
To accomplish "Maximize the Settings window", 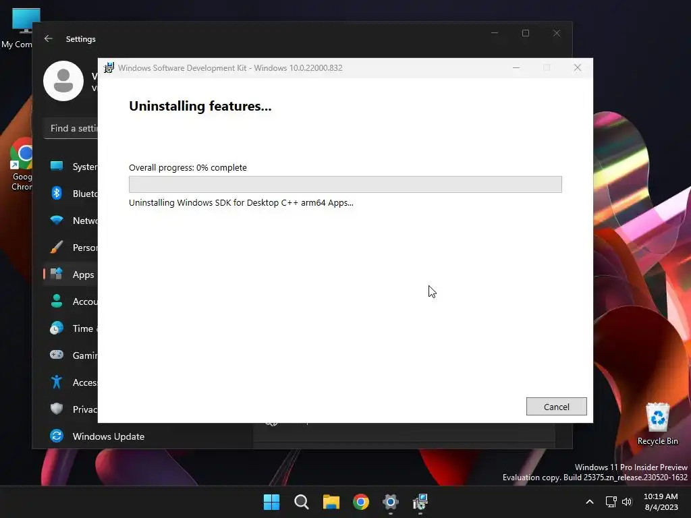I will [x=525, y=33].
